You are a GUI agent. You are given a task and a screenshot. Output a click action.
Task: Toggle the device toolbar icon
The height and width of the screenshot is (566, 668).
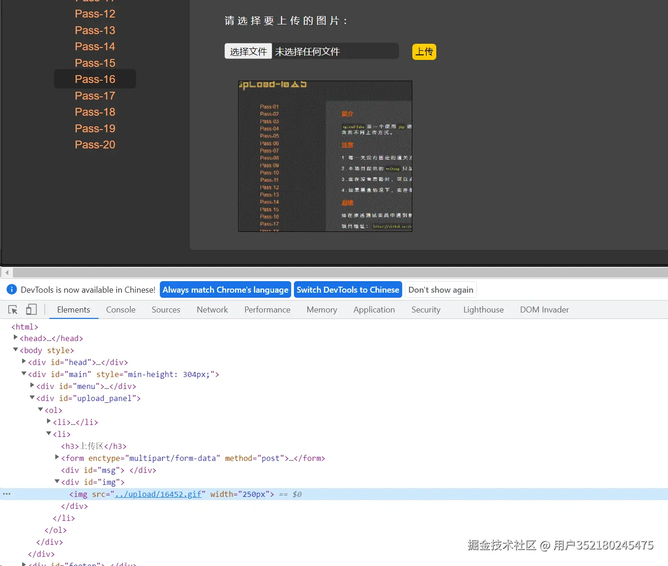click(31, 310)
